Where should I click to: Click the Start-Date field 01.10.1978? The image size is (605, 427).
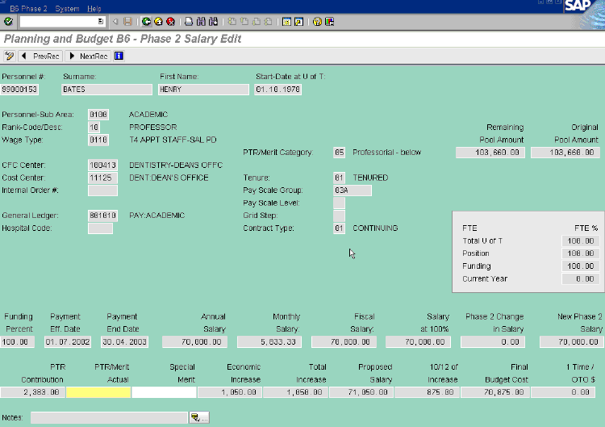tap(277, 89)
